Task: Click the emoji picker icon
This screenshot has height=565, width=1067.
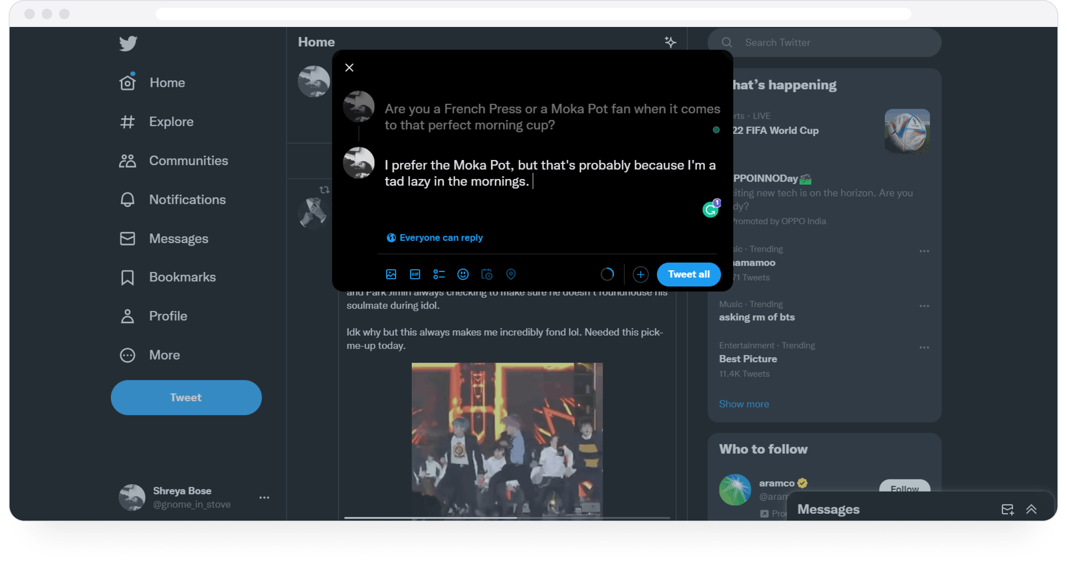Action: 463,274
